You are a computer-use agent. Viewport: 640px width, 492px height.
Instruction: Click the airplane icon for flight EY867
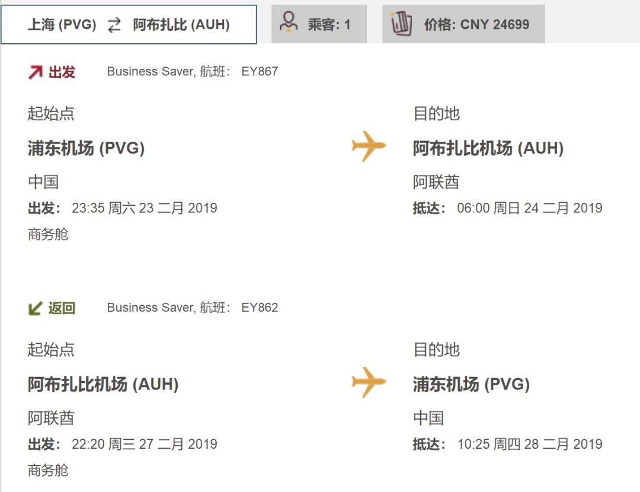click(x=369, y=146)
